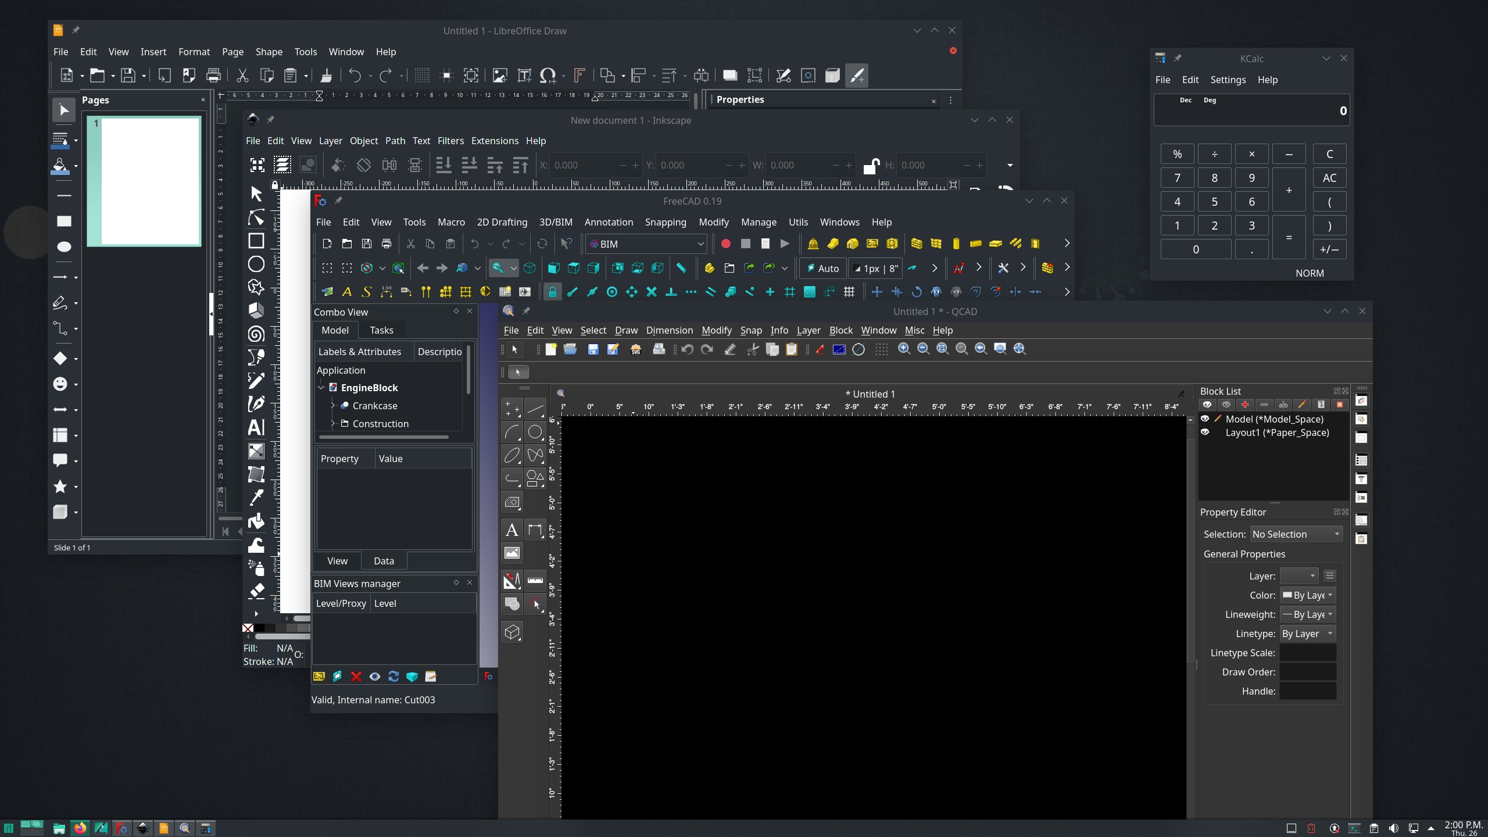Open the Selection dropdown in Property Editor
Image resolution: width=1488 pixels, height=837 pixels.
[x=1296, y=534]
